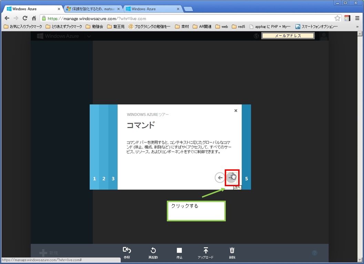View site security via the green lock icon
The image size is (364, 264).
(44, 18)
